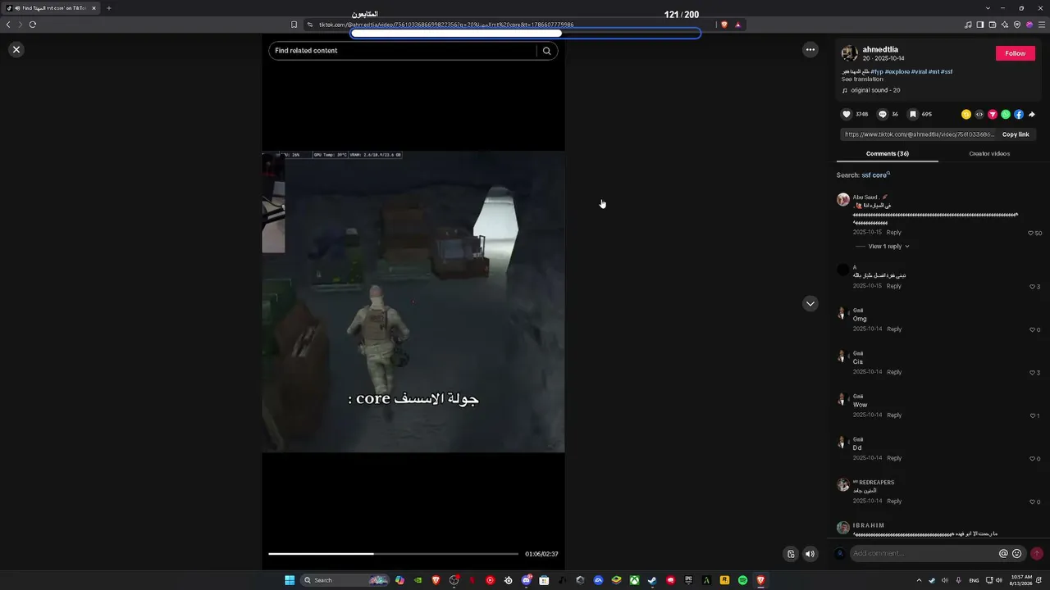
Task: Reply to the Wow comment
Action: pos(894,415)
